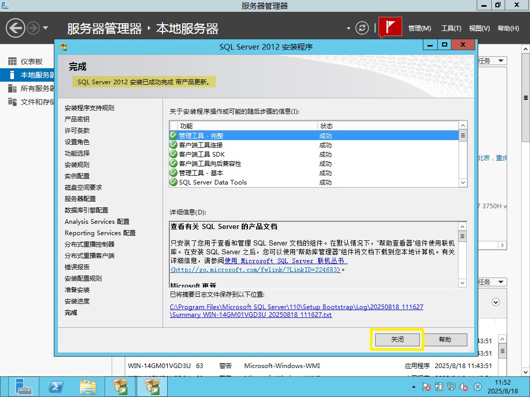Expand the breadcrumb dropdown before the refresh icon
The width and height of the screenshot is (530, 397).
pos(348,28)
